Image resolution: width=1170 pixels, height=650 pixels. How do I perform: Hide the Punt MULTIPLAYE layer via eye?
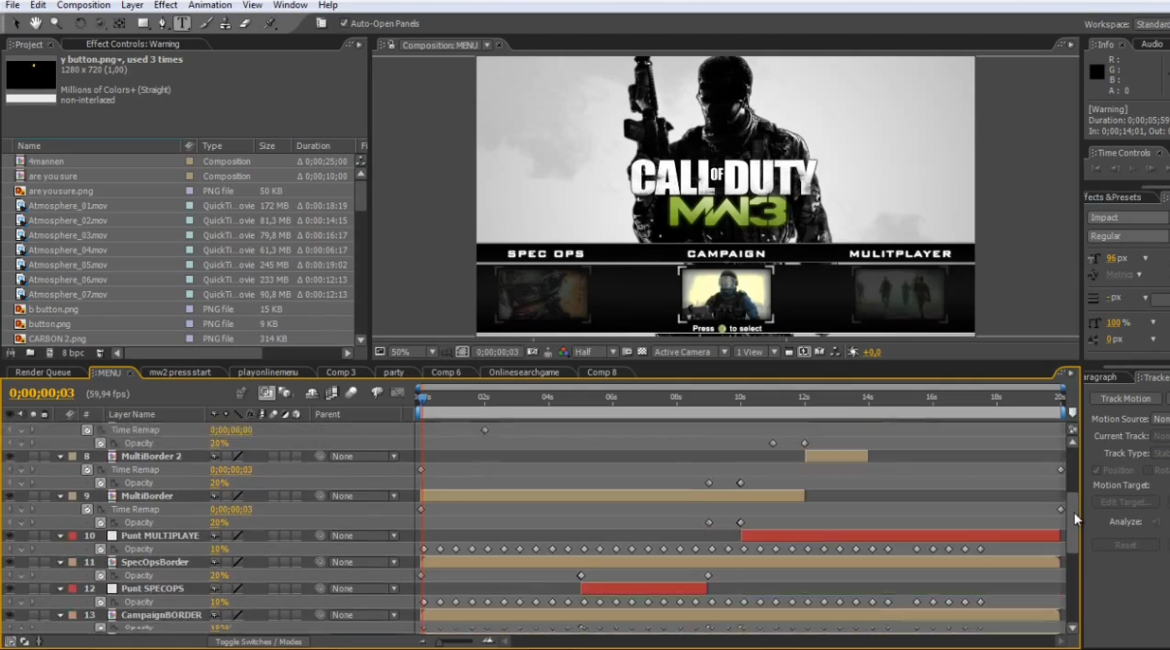click(11, 536)
